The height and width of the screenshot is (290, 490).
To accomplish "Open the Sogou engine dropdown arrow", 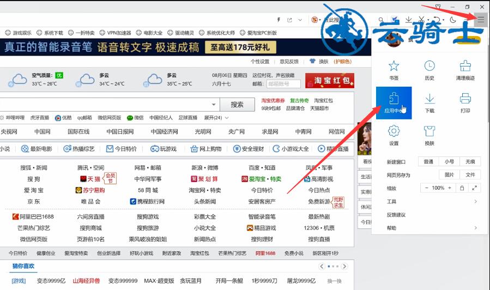I will [x=320, y=20].
